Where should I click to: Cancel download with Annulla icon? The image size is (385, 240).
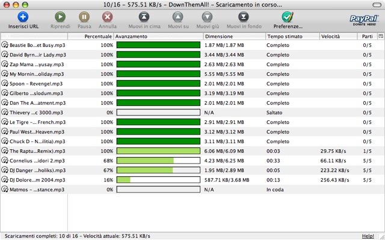(x=107, y=17)
